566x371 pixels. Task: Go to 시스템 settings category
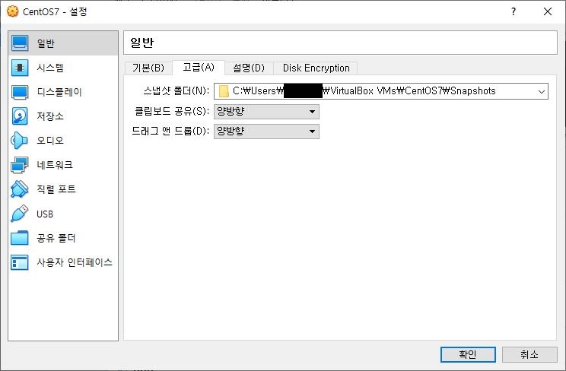tap(63, 68)
